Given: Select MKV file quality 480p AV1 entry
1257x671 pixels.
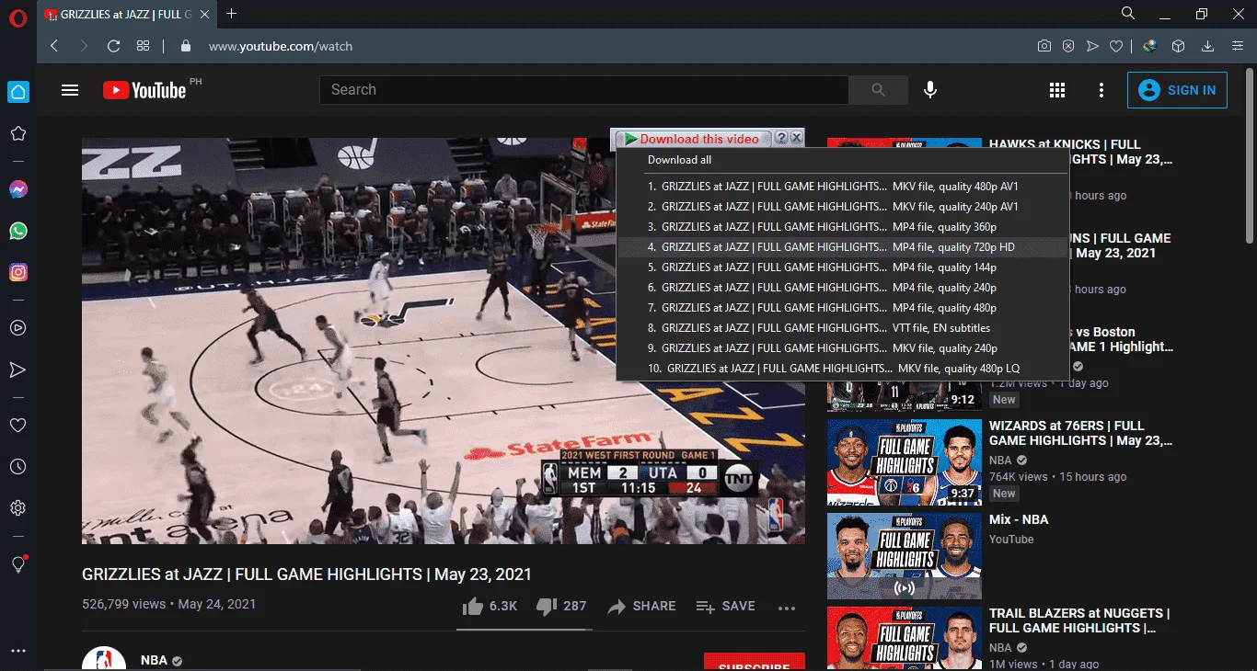Looking at the screenshot, I should (x=842, y=187).
